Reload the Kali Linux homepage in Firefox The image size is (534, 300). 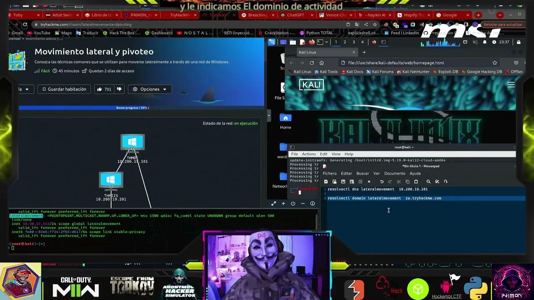coord(312,63)
